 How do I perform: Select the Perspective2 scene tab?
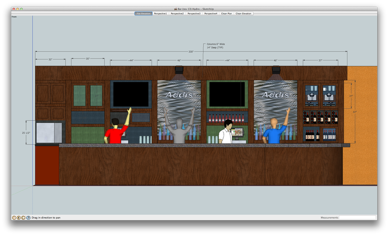(177, 14)
